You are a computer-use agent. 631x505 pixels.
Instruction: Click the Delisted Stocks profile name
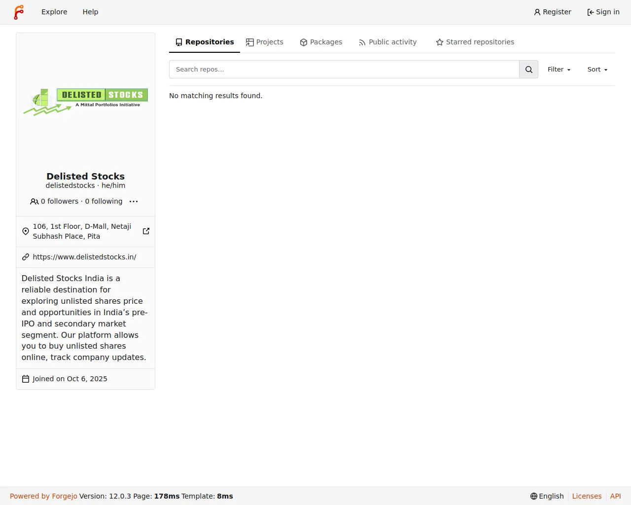pos(86,176)
